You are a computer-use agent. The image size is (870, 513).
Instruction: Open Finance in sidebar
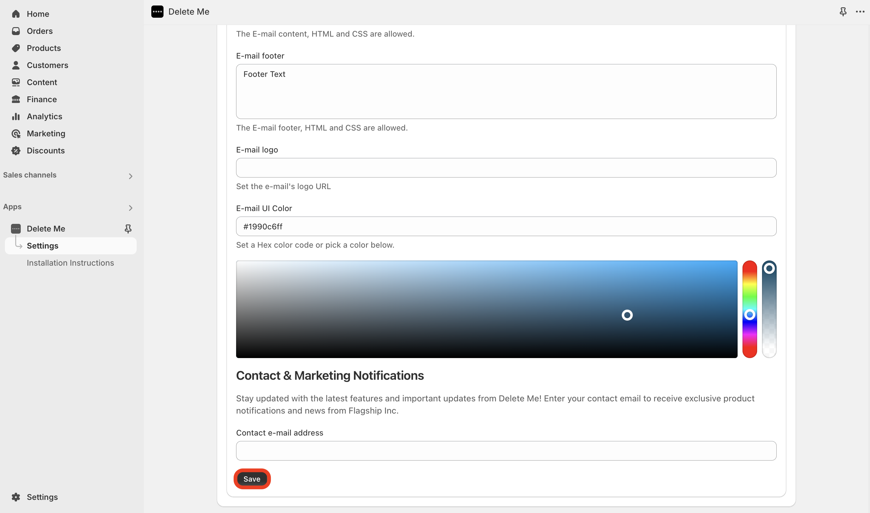click(x=42, y=99)
